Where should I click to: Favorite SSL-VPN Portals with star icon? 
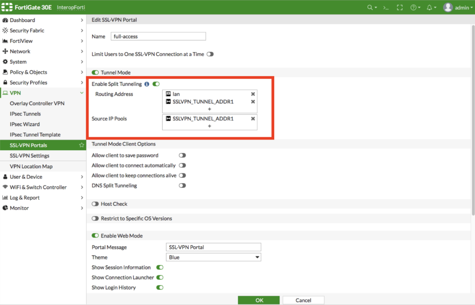click(82, 145)
